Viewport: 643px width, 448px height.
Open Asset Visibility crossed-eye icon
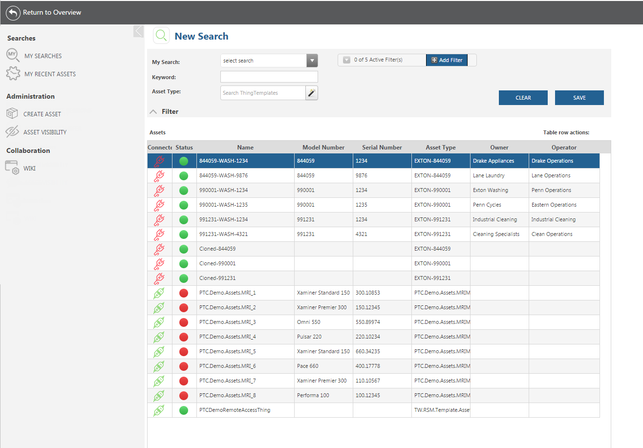click(12, 132)
